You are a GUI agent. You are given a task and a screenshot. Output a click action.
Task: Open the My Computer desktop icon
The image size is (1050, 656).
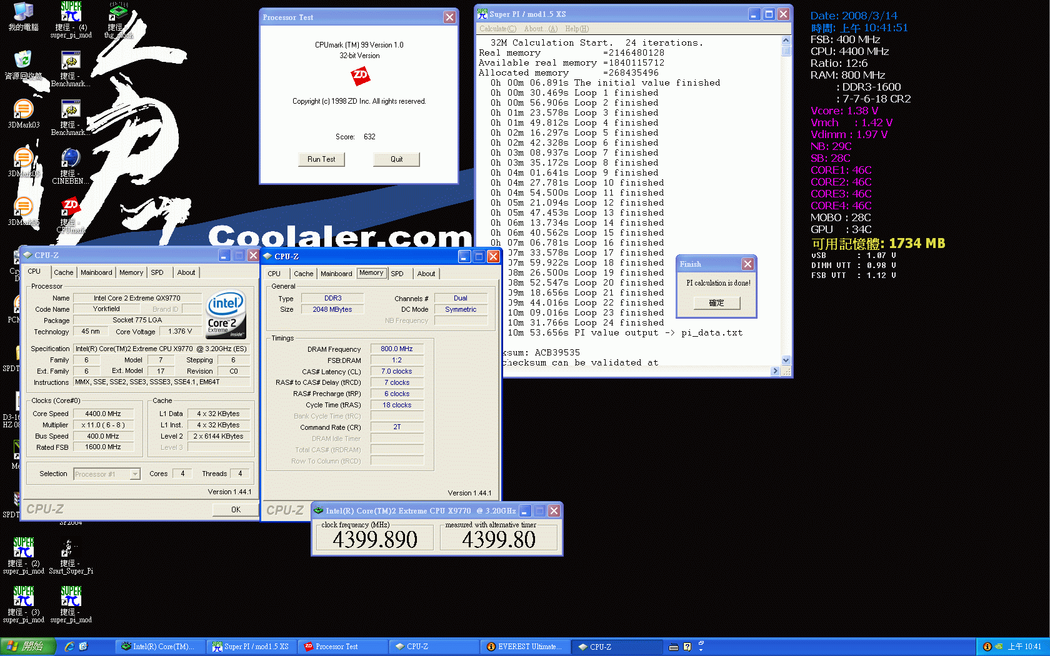(x=23, y=12)
